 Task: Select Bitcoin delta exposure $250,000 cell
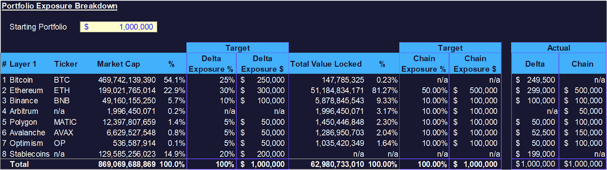[263, 80]
